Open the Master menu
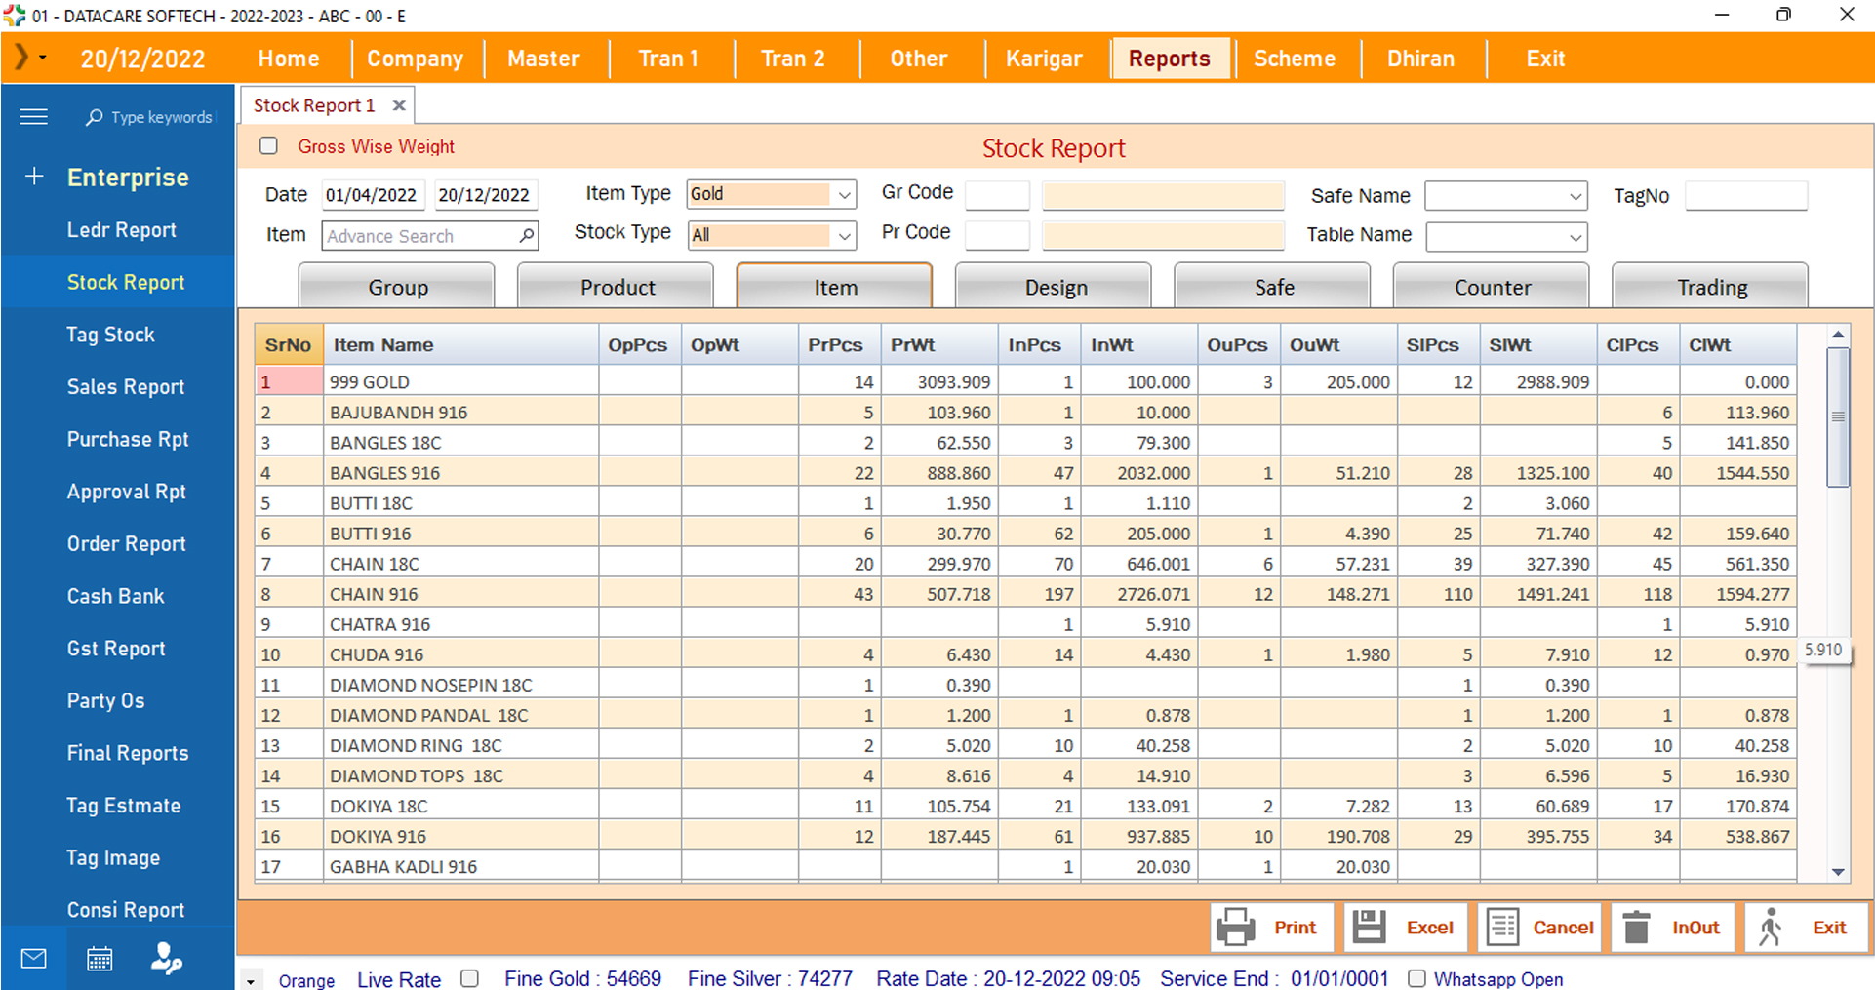1875x990 pixels. pos(543,59)
